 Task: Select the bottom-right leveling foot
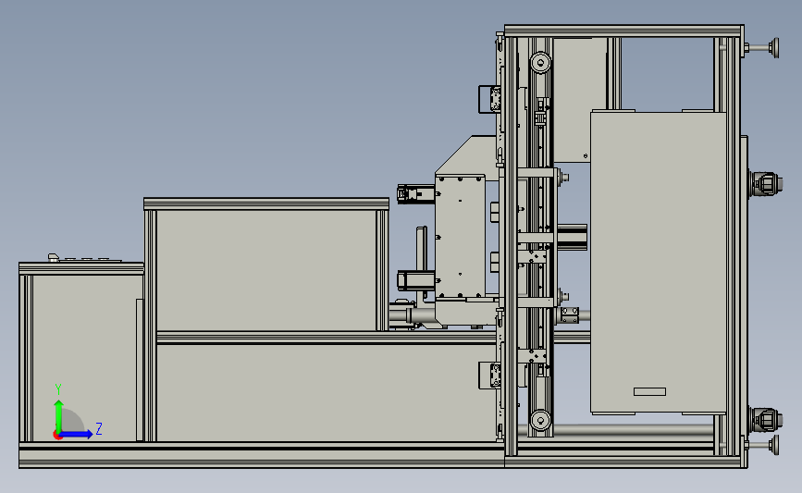click(x=762, y=445)
